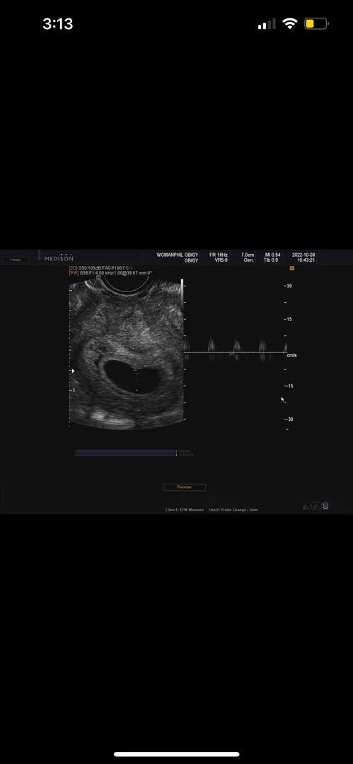Screen dimensions: 353x764
Task: Click the [2D] parameters line
Action: (101, 269)
